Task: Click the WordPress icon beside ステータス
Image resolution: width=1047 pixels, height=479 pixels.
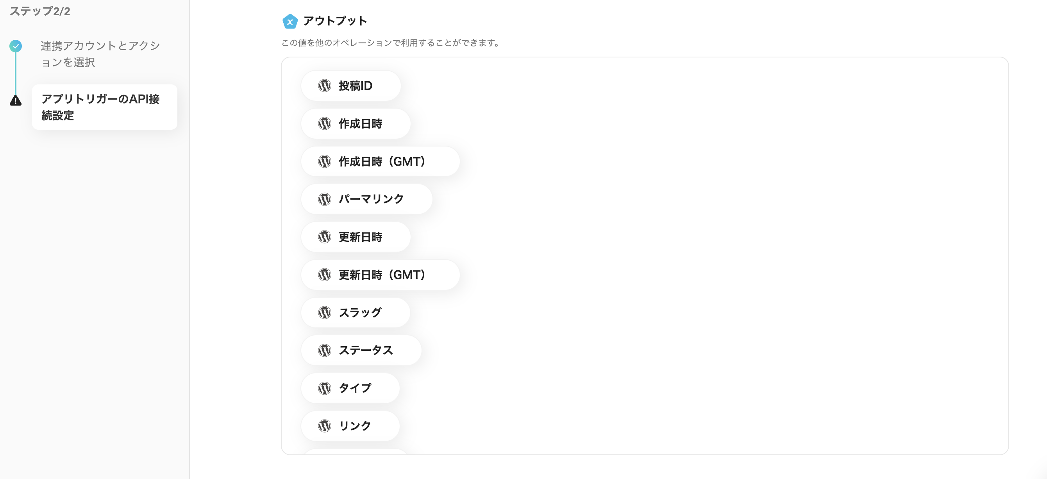Action: 325,350
